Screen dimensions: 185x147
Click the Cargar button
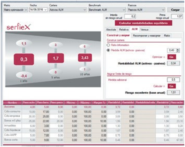tap(175, 10)
